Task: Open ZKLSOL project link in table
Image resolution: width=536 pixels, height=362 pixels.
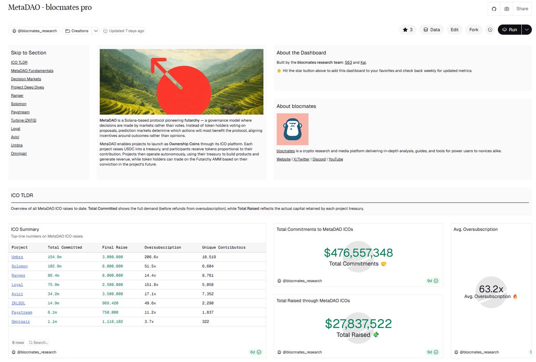Action: tap(18, 303)
